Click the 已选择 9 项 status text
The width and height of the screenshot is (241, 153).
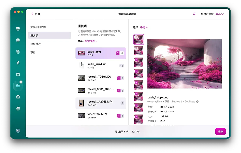(x=122, y=132)
